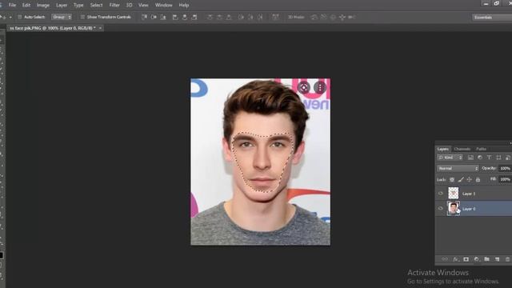Click the Align Horizontal Centers icon
Image resolution: width=512 pixels, height=288 pixels.
[185, 17]
